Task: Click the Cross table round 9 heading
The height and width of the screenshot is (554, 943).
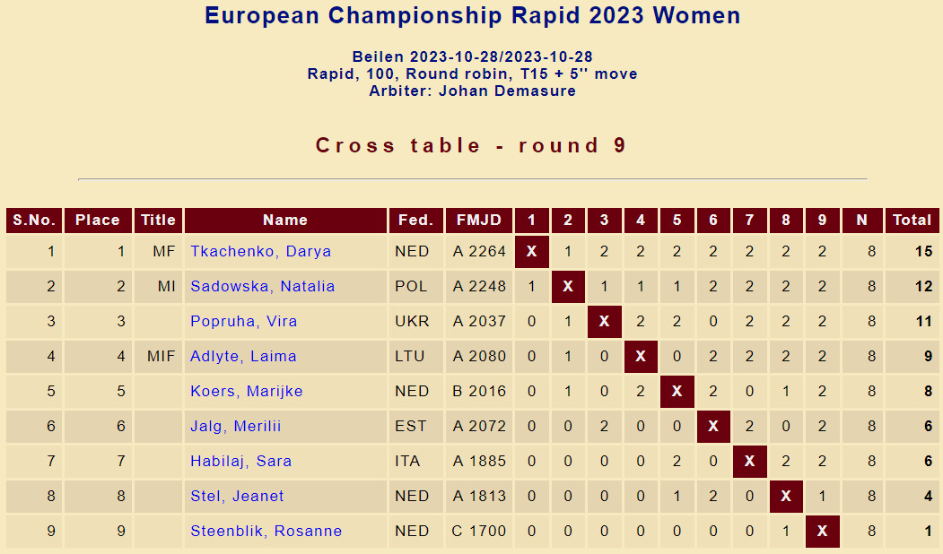Action: coord(471,146)
